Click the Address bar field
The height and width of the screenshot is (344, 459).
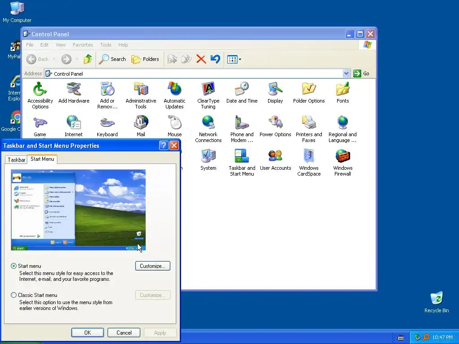(x=194, y=74)
